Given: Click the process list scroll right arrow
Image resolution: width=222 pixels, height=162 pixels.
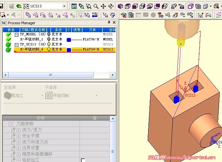Looking at the screenshot, I should pos(113,75).
